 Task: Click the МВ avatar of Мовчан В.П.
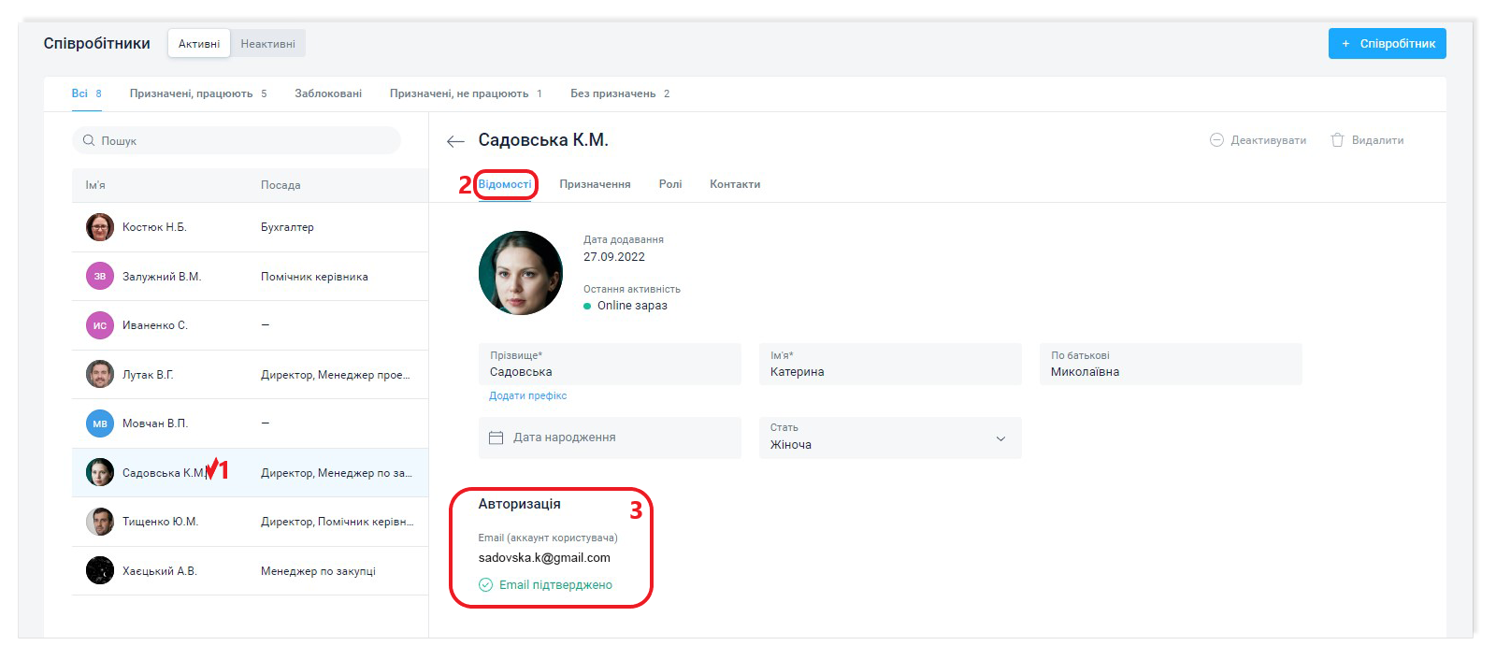100,423
